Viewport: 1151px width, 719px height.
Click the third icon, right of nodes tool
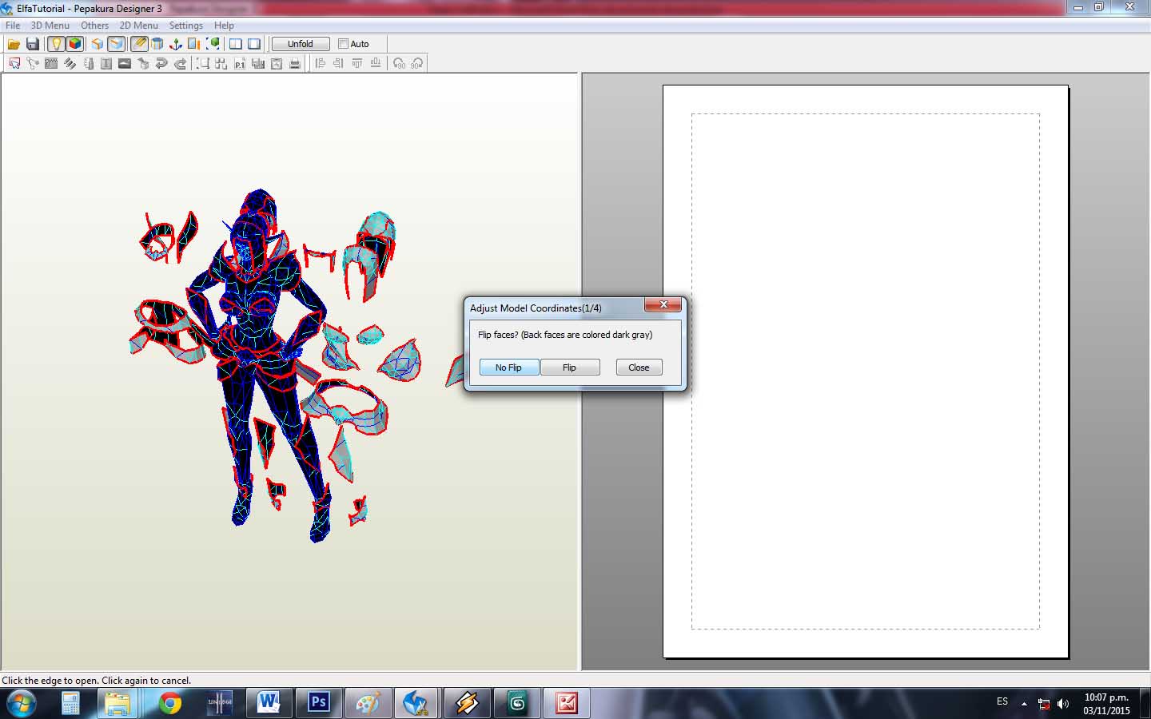tap(51, 63)
